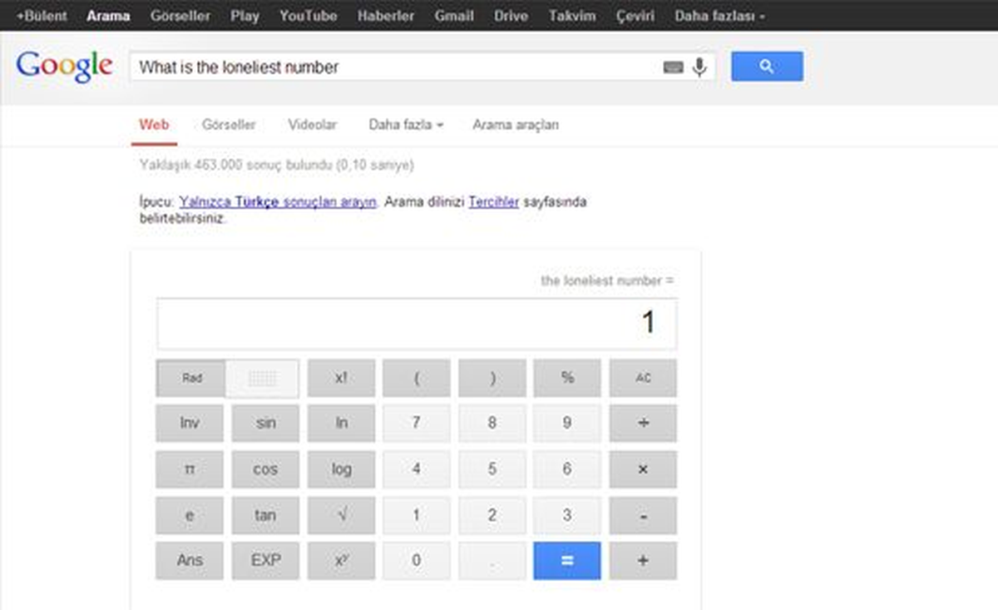This screenshot has width=998, height=610.
Task: Start voice search with the microphone icon
Action: coord(699,67)
